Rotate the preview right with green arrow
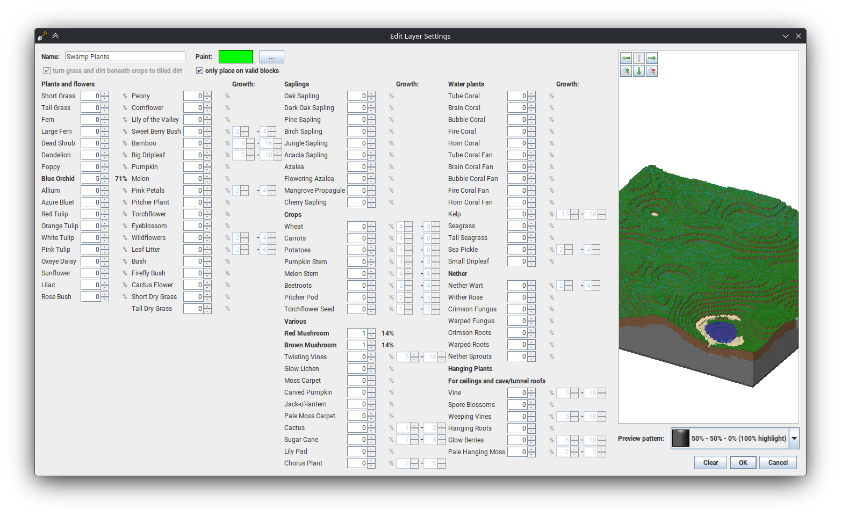 652,58
